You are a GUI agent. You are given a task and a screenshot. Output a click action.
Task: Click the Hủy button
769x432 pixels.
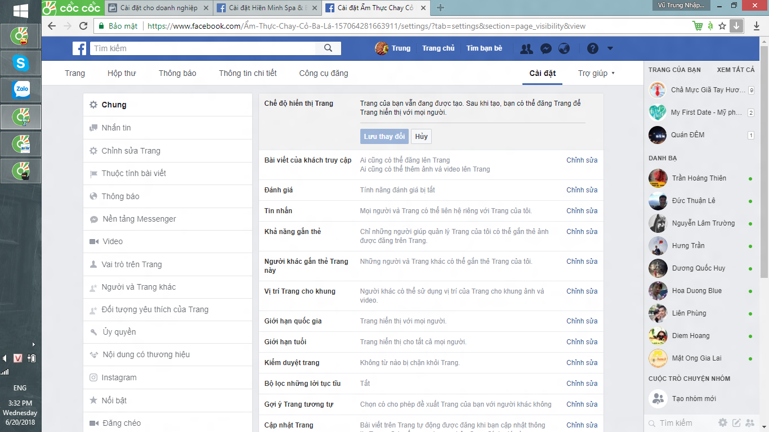coord(421,137)
